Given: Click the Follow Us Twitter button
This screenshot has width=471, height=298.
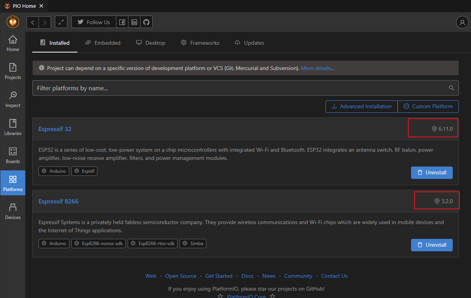Looking at the screenshot, I should 94,22.
